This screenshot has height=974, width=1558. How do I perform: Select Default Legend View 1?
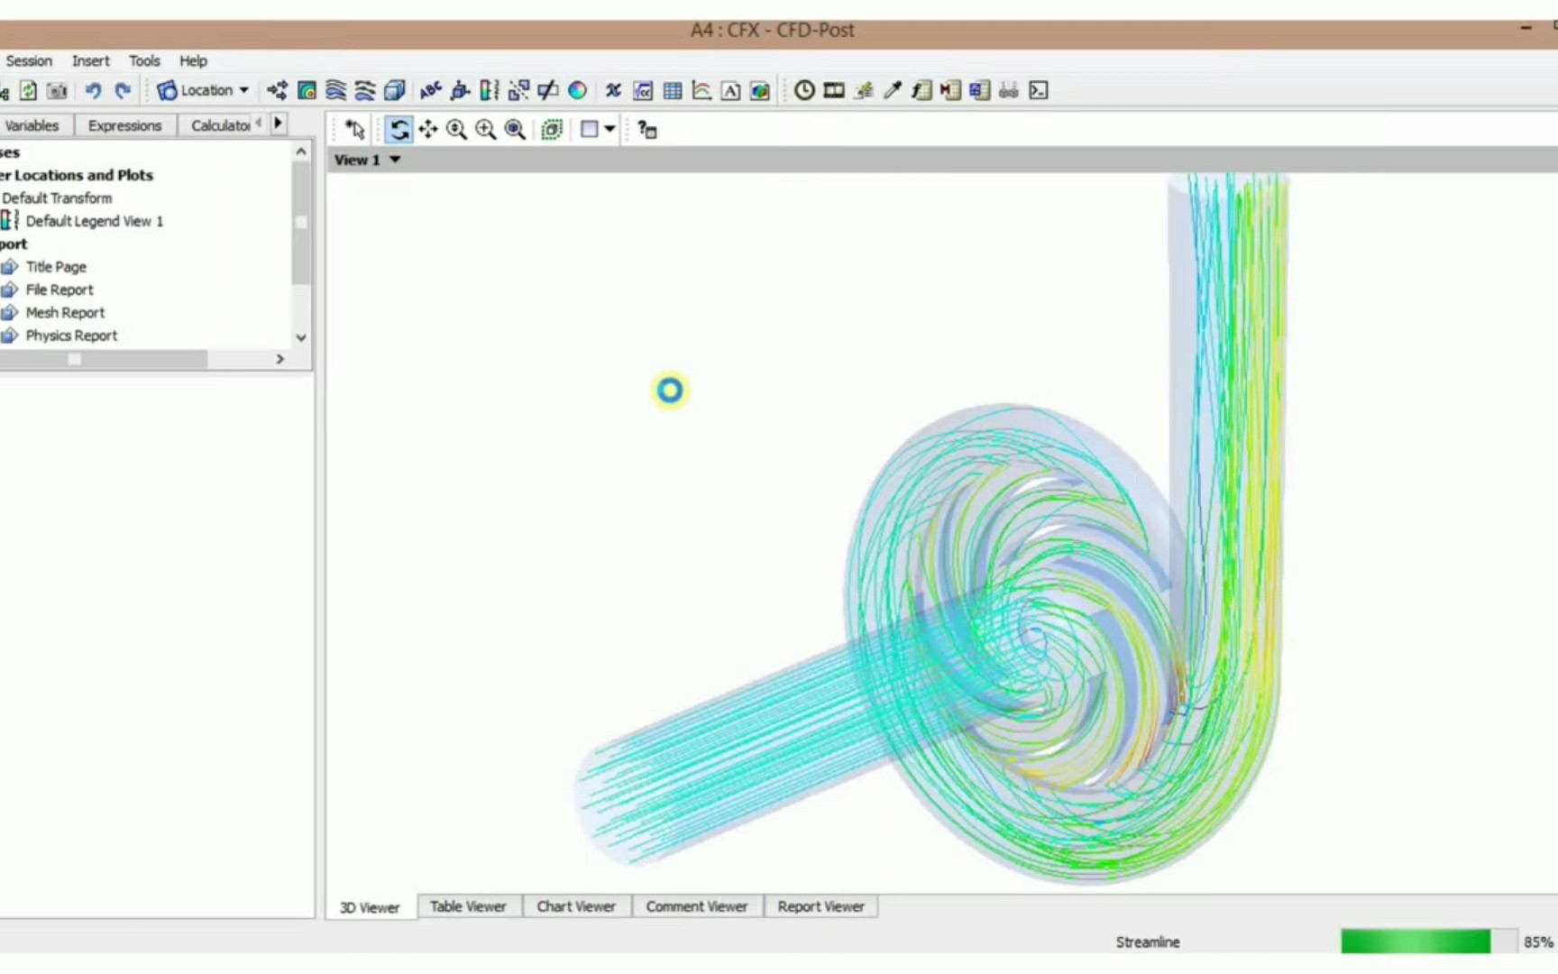click(95, 221)
